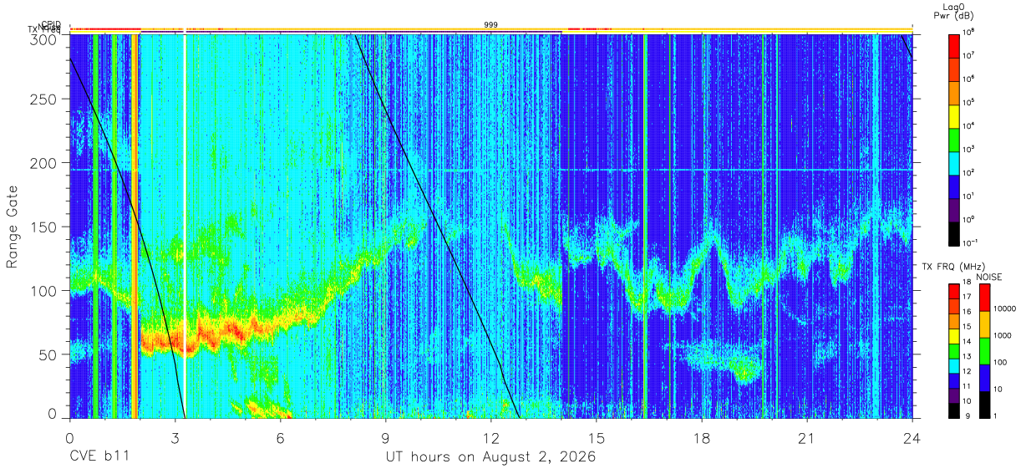Click the 1000 label in the NOISE legend
This screenshot has height=474, width=1026.
[1003, 336]
